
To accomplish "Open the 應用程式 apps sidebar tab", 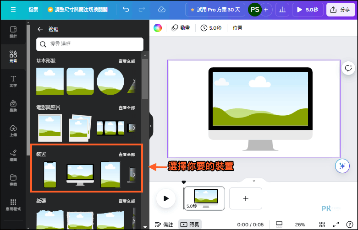I will pyautogui.click(x=13, y=205).
